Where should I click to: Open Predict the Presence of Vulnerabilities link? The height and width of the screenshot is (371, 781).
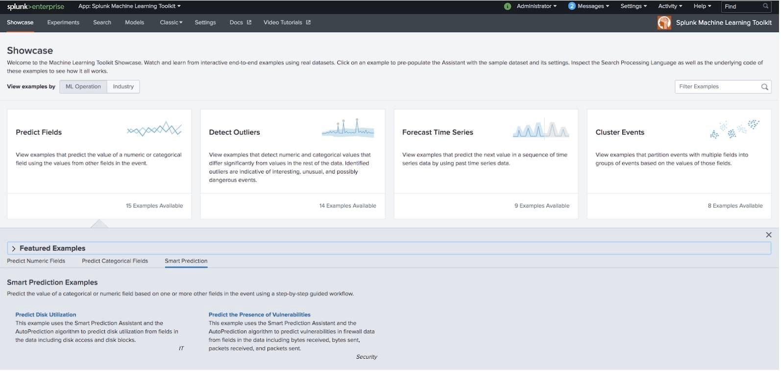tap(259, 315)
